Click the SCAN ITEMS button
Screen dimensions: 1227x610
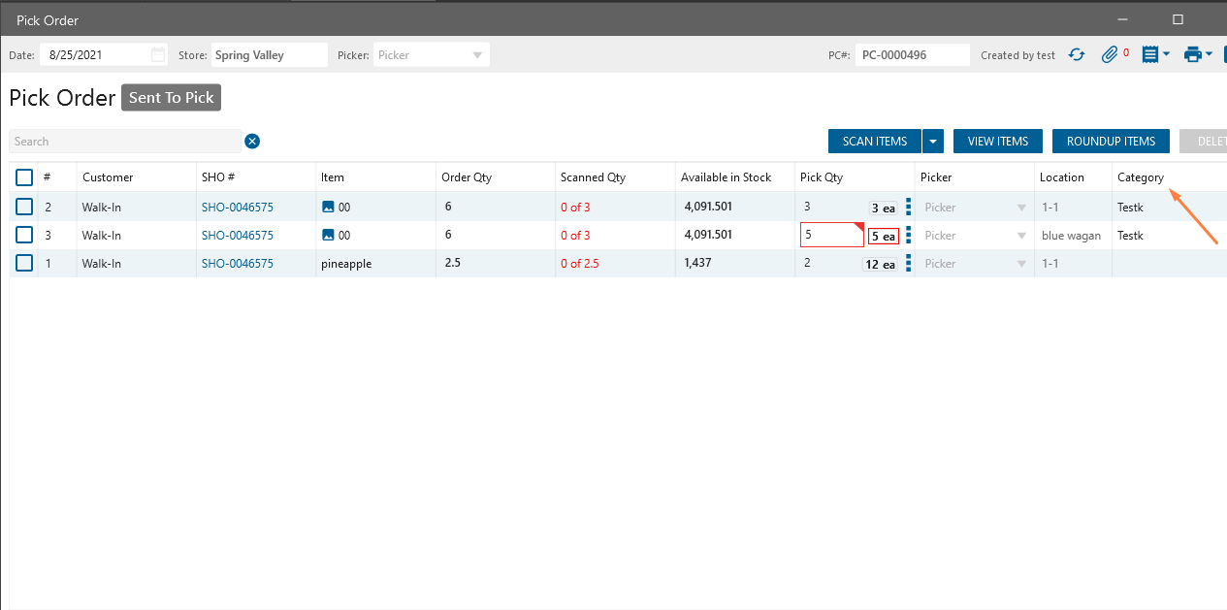(x=875, y=142)
